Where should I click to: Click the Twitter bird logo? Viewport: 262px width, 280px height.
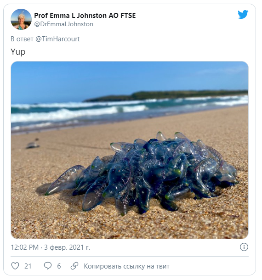point(243,14)
